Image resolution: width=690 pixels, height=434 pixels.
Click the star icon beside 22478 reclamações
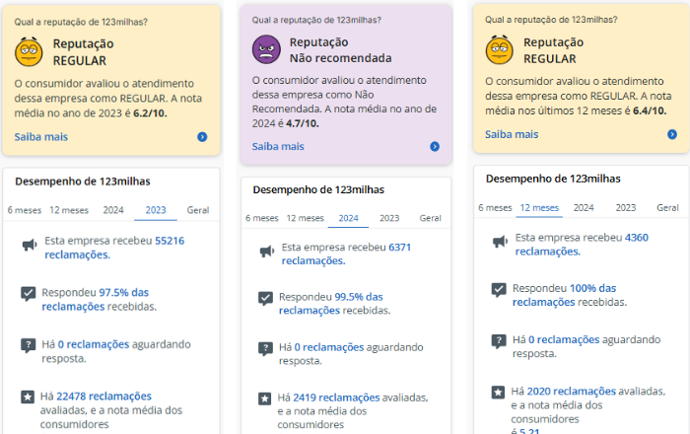pos(28,397)
